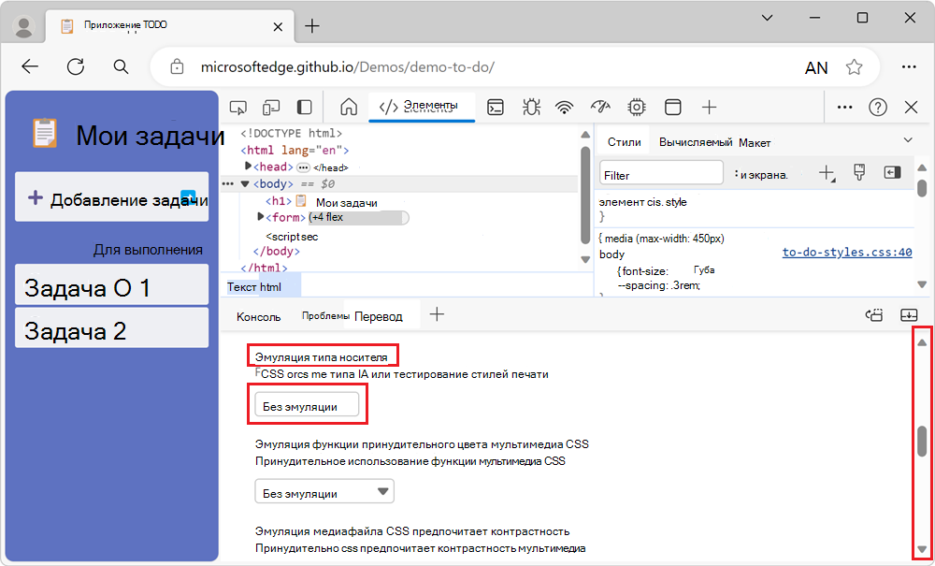Activate the inspect element picker icon
The height and width of the screenshot is (566, 935).
pyautogui.click(x=237, y=108)
